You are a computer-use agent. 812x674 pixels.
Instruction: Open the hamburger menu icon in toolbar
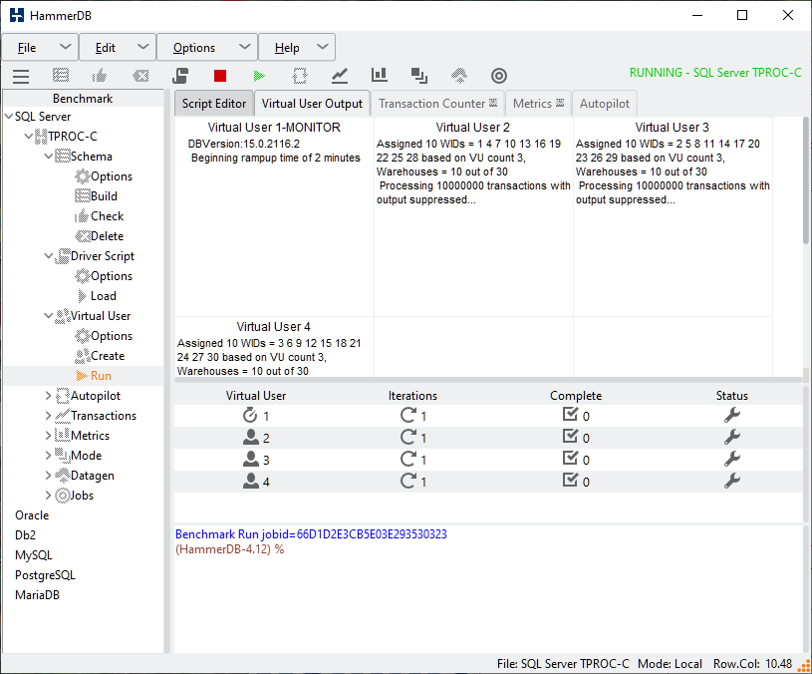pos(21,76)
